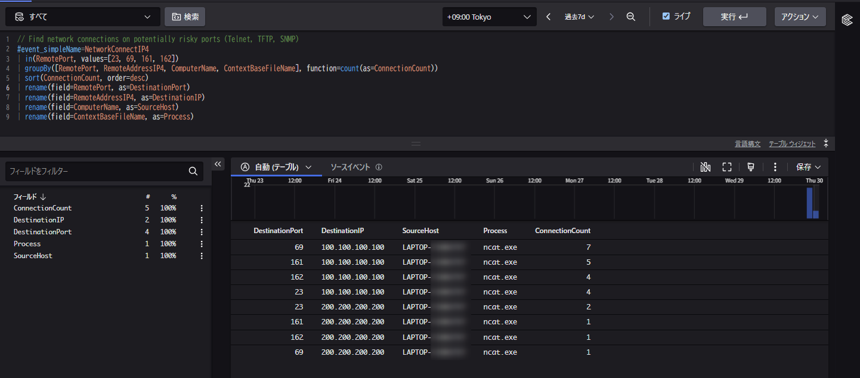This screenshot has height=378, width=860.
Task: Run the query with 実行 button
Action: pos(734,17)
